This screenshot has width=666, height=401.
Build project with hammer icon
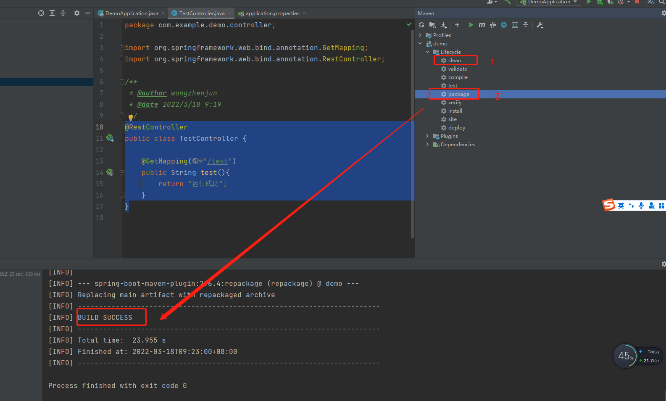tap(508, 2)
